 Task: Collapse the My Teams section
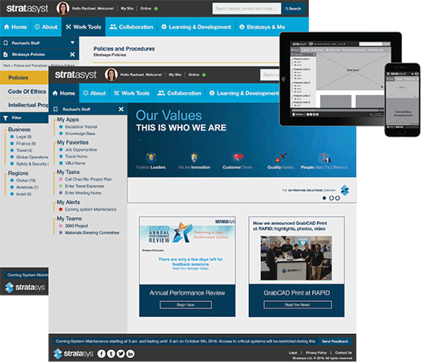coord(70,219)
